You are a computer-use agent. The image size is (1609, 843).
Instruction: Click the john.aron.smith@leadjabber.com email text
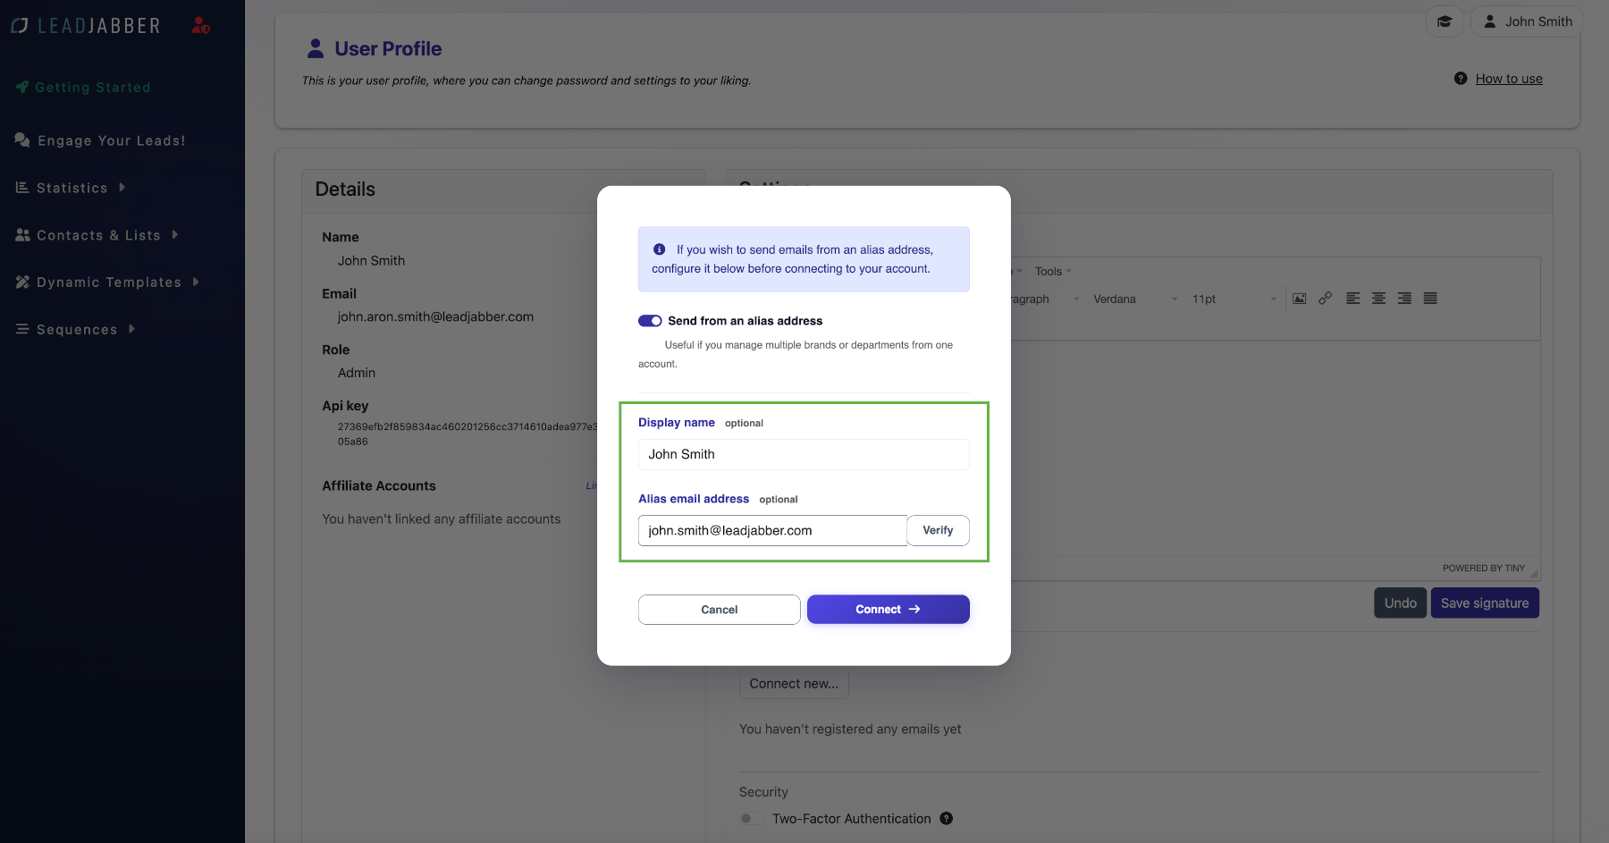tap(435, 316)
